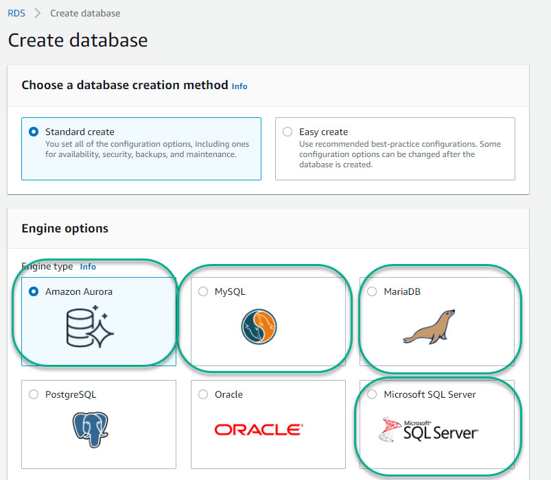Choose MariaDB engine radio button

[372, 291]
